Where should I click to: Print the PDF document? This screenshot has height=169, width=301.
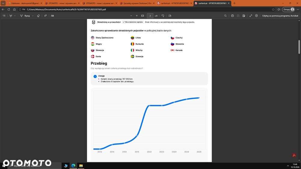(x=232, y=16)
